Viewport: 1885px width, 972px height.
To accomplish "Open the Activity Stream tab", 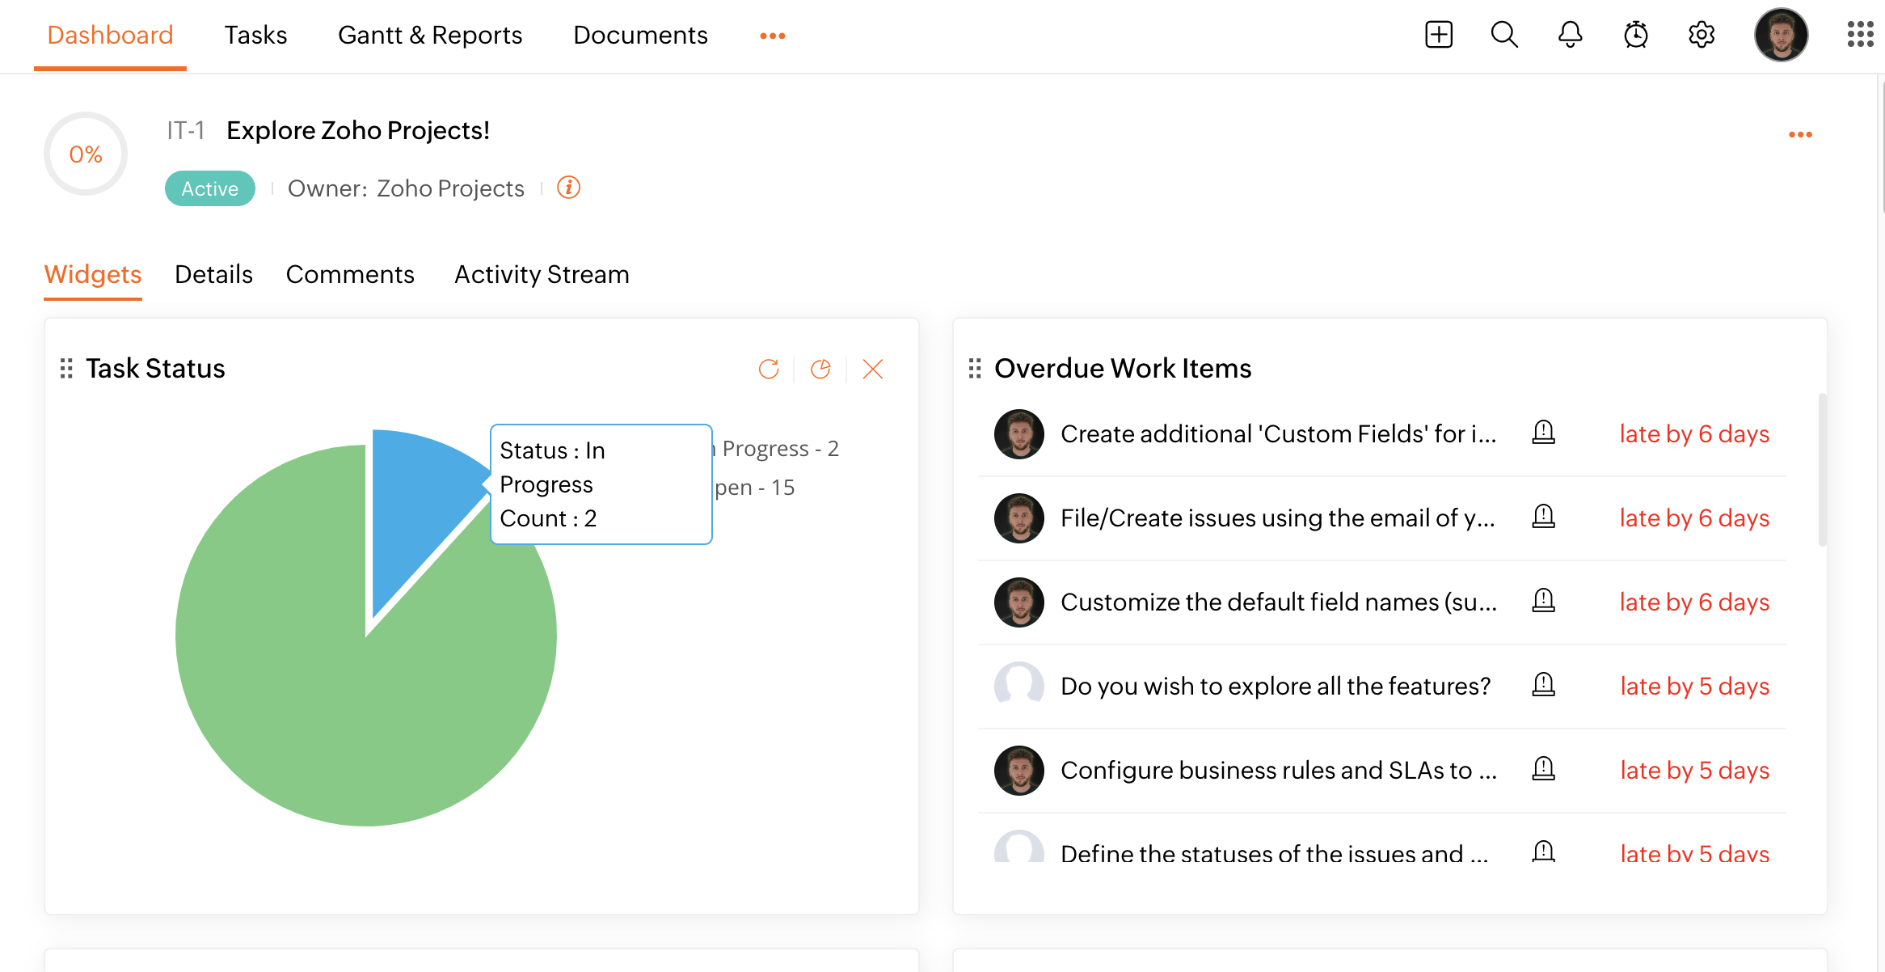I will coord(542,274).
